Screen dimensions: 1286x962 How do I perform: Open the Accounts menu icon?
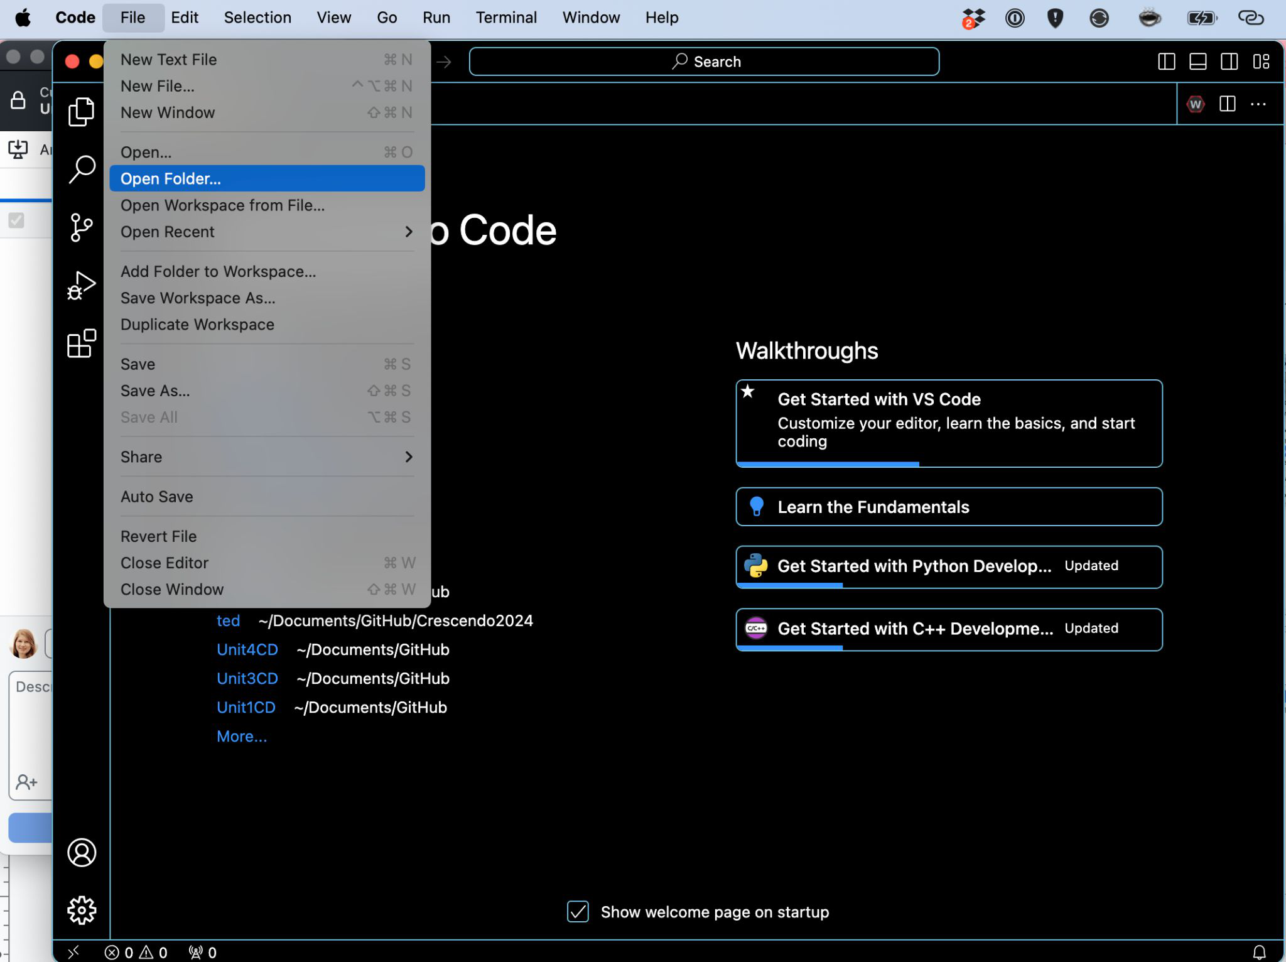[81, 852]
